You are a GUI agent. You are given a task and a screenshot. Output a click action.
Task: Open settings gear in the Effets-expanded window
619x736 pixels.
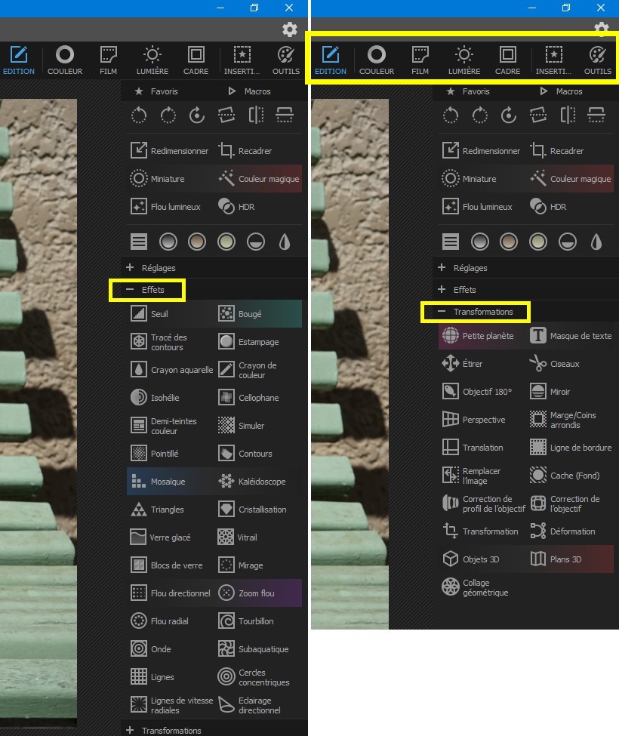290,29
